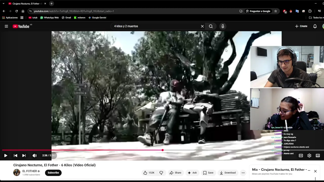Open the EL FOTHER channel name link
324x182 pixels.
click(30, 171)
